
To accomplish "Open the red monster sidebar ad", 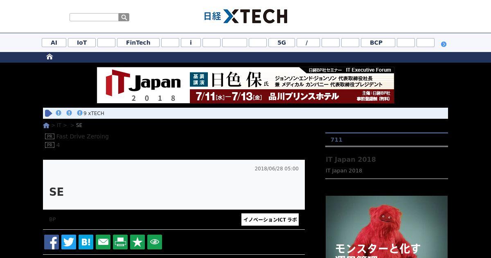I will (387, 227).
